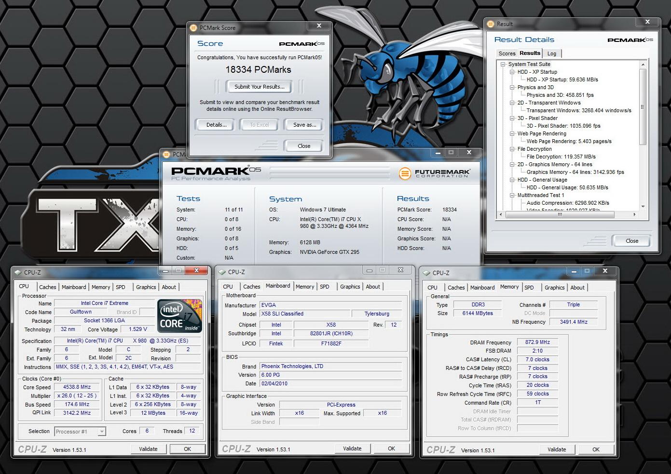Screen dimensions: 671x474
Task: Collapse the 2D - Graphics Memory node
Action: point(512,164)
